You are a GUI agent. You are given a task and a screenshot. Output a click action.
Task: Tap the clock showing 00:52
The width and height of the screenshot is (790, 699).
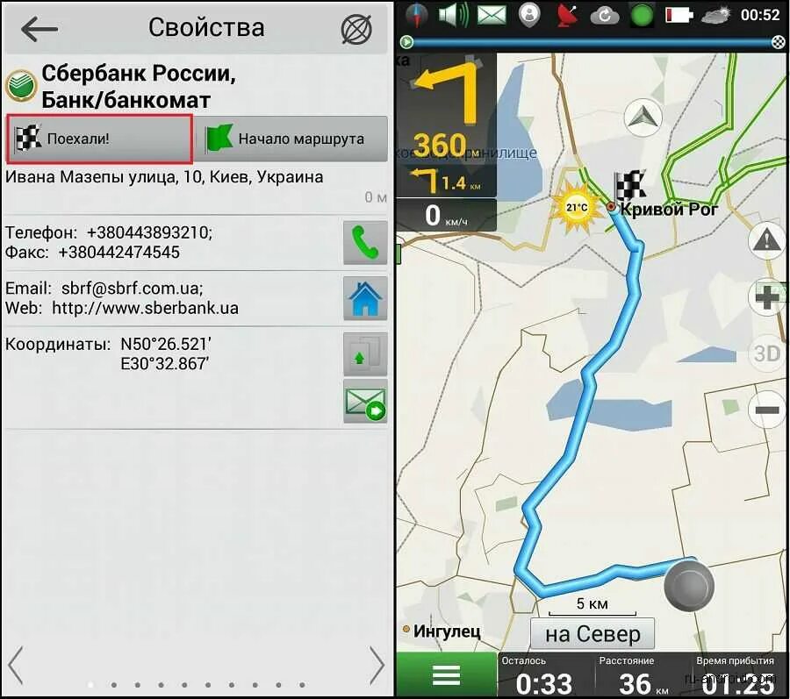coord(760,15)
